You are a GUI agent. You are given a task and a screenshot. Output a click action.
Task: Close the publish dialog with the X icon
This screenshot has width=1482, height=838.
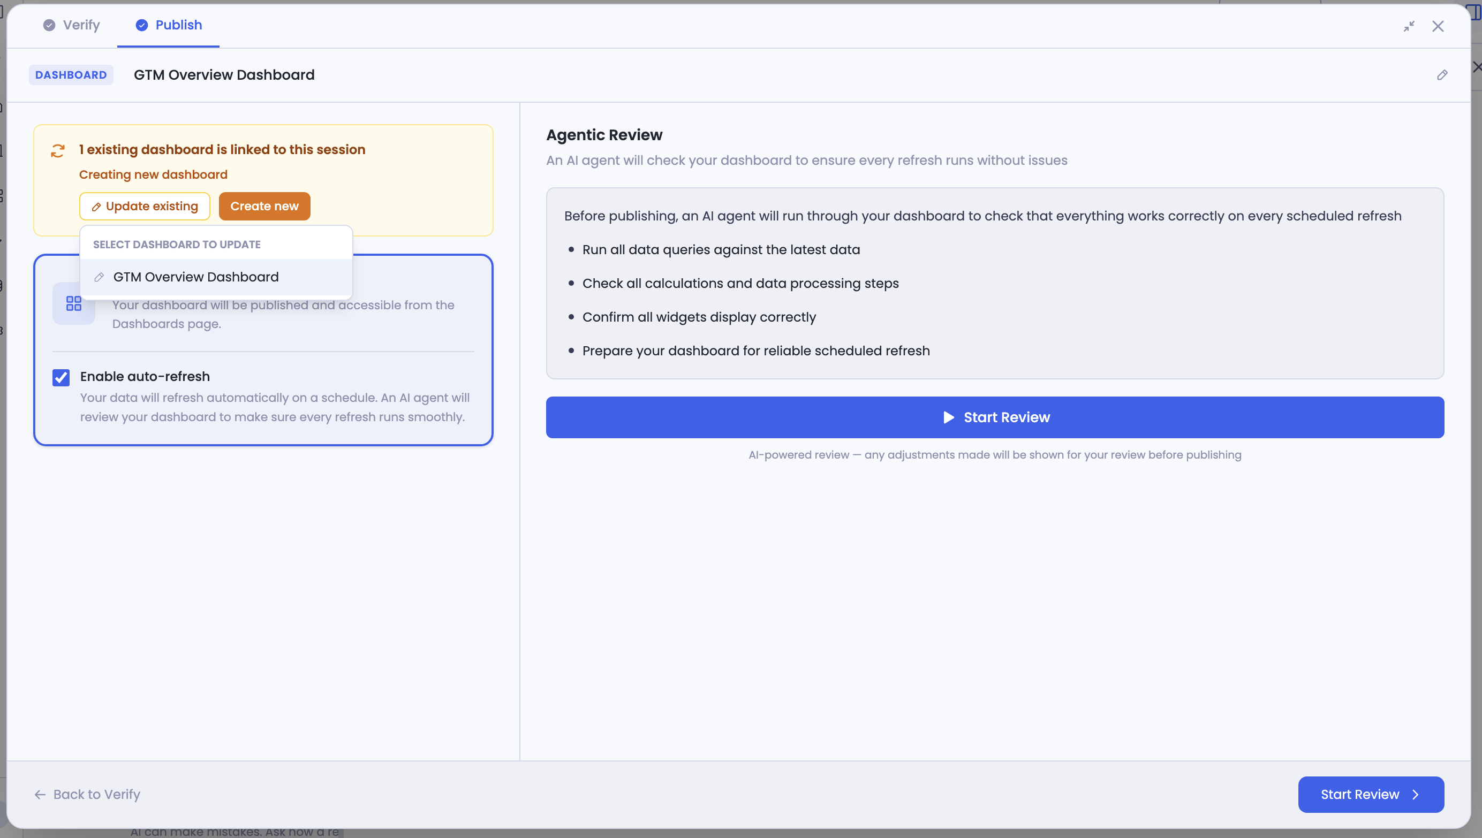1438,26
